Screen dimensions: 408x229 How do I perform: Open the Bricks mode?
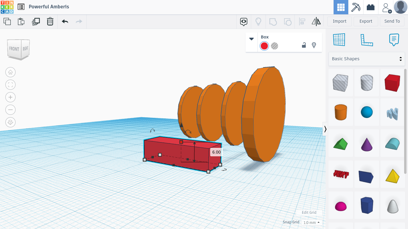[x=371, y=7]
